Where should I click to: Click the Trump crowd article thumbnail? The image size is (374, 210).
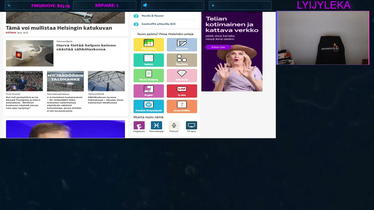pyautogui.click(x=25, y=81)
